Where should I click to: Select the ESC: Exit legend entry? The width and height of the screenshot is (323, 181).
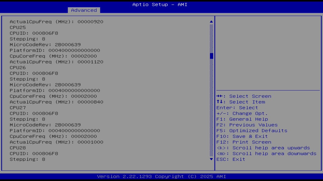point(231,159)
